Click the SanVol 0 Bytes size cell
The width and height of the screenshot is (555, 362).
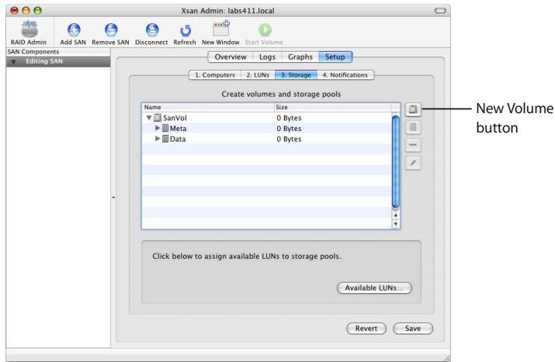point(290,118)
